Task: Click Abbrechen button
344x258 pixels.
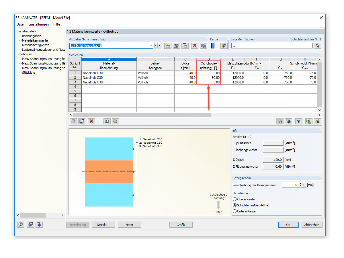Action: click(x=312, y=225)
